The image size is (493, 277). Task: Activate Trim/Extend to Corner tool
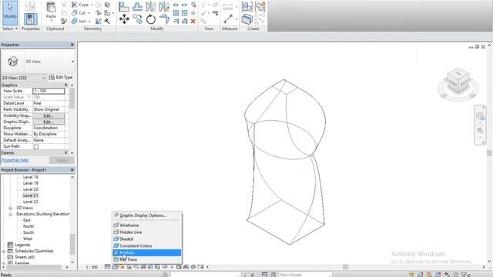[x=164, y=19]
